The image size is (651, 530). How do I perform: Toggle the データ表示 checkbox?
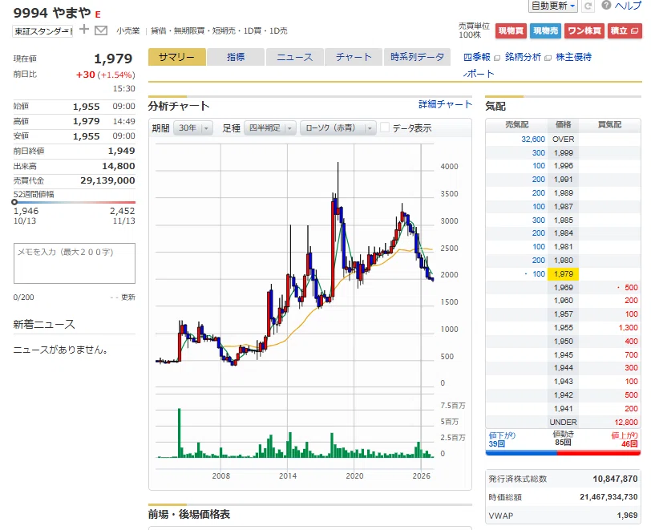pyautogui.click(x=385, y=127)
